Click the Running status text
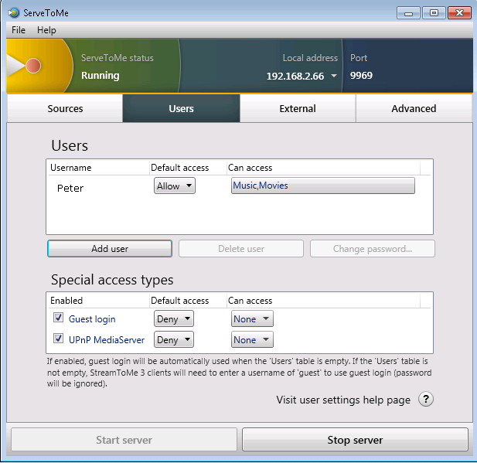Screen dimensions: 477x463 point(100,75)
